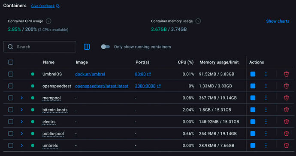296x156 pixels.
Task: Click the Name column header
Action: [x=49, y=62]
